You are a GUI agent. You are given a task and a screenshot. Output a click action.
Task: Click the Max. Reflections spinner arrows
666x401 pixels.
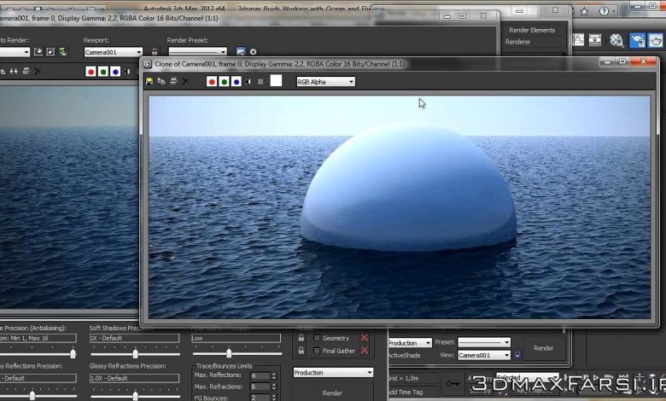point(273,375)
